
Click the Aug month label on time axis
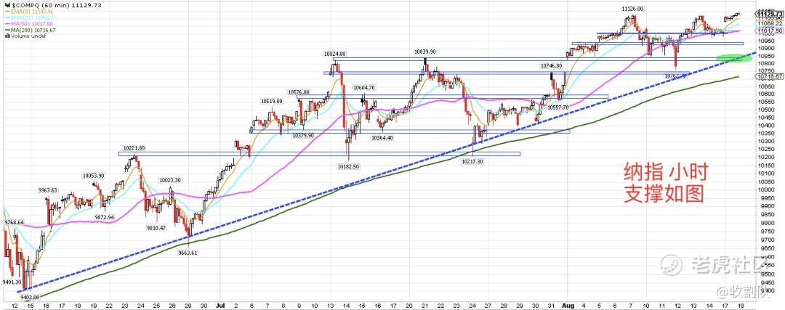tap(569, 305)
